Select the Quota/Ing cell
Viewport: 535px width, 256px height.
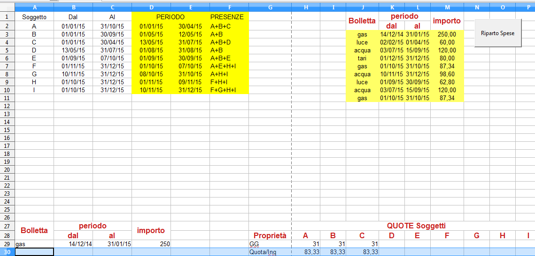(270, 252)
